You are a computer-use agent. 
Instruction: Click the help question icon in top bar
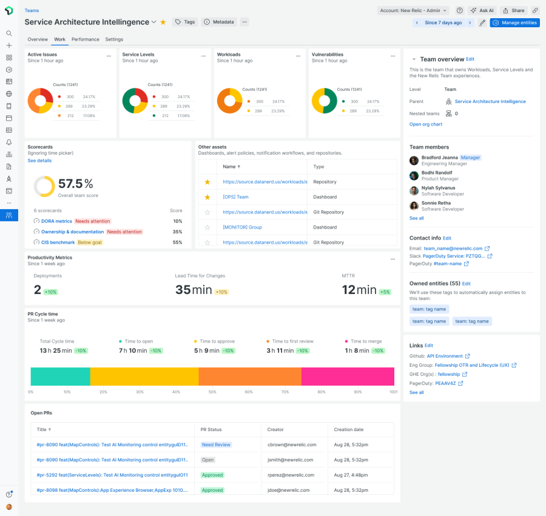(x=460, y=10)
